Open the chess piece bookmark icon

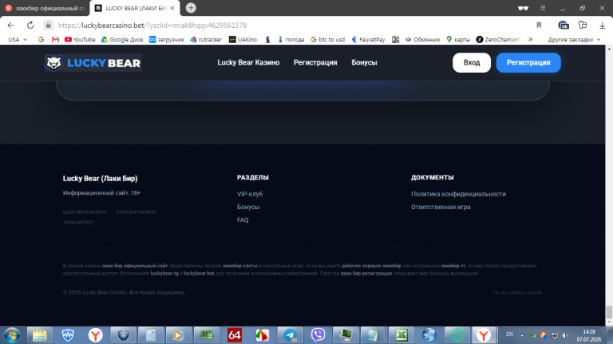click(268, 39)
